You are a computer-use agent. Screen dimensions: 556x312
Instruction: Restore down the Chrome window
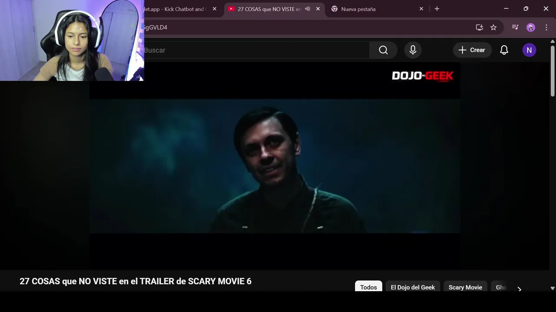pos(526,9)
